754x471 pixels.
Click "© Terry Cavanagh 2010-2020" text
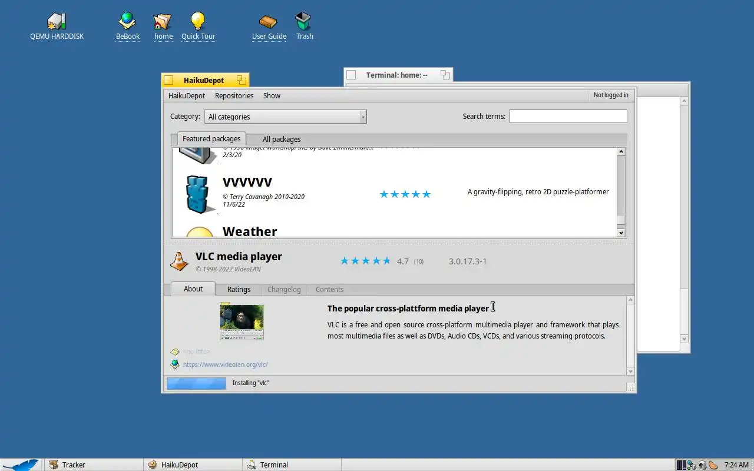(263, 197)
